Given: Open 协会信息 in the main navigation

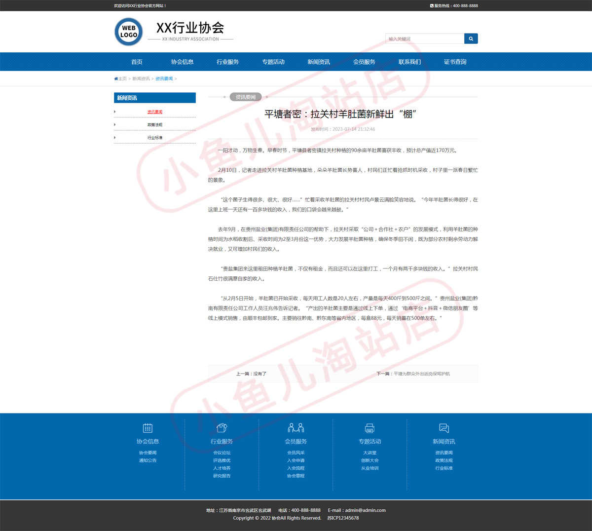Looking at the screenshot, I should 182,62.
